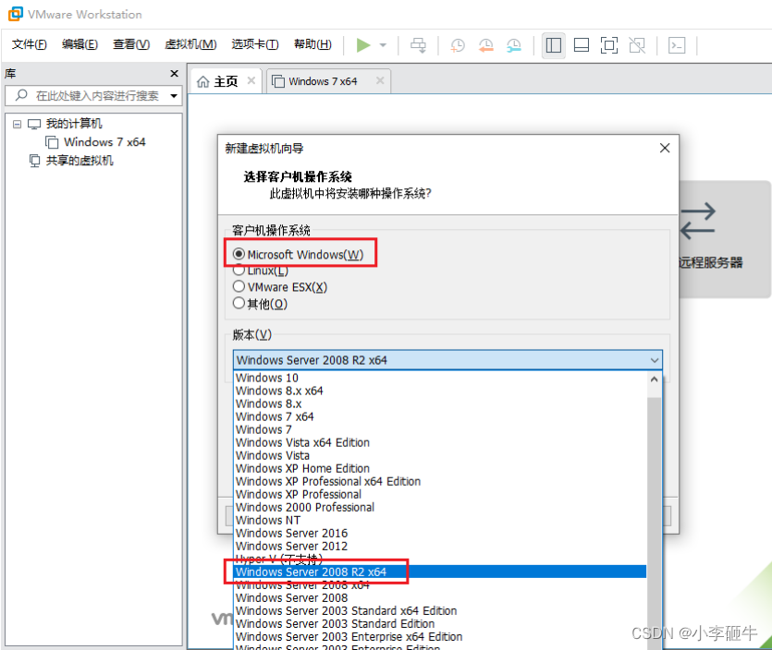Select the 其他(O) radio button
This screenshot has height=650, width=772.
click(x=239, y=304)
